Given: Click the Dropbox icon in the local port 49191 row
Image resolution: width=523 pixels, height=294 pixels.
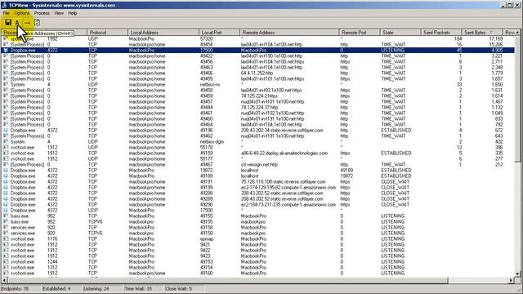Looking at the screenshot, I should [x=6, y=181].
